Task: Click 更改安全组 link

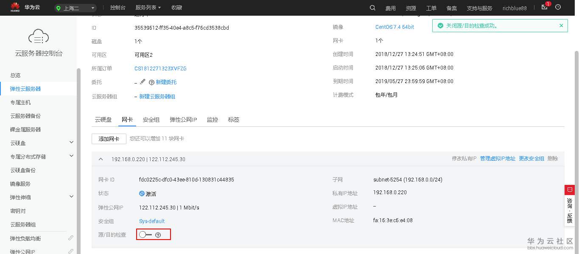Action: point(531,158)
